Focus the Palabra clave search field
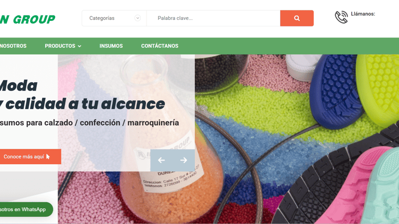 [213, 18]
